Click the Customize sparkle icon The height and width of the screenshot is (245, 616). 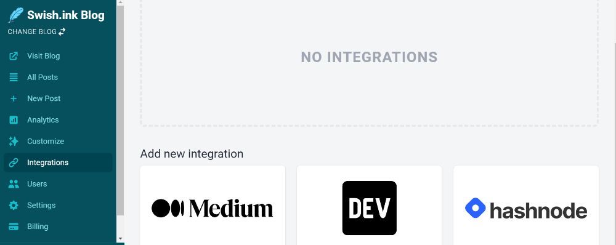point(14,142)
